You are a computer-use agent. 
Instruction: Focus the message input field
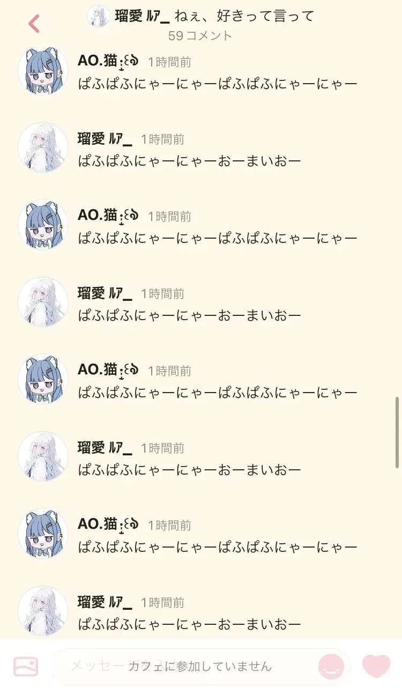click(200, 667)
